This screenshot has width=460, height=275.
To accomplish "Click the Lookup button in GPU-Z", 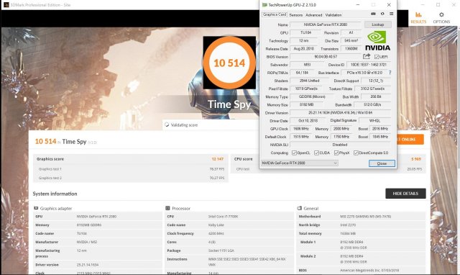I will pyautogui.click(x=378, y=24).
